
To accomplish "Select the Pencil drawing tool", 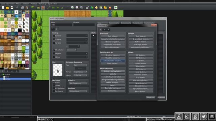I will point(49,7).
